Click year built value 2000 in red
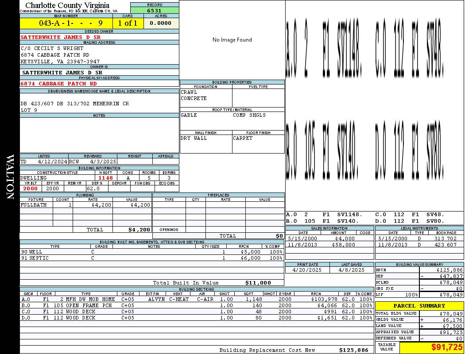The height and width of the screenshot is (354, 465). [30, 189]
